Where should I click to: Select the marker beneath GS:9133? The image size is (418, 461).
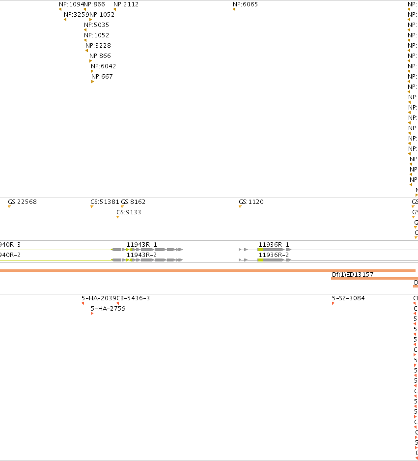click(x=118, y=217)
